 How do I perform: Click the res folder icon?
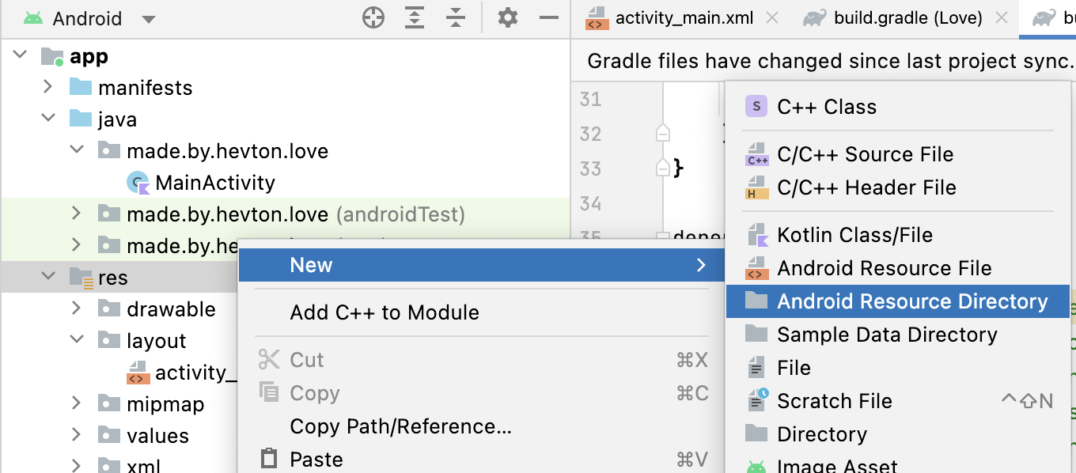point(81,277)
